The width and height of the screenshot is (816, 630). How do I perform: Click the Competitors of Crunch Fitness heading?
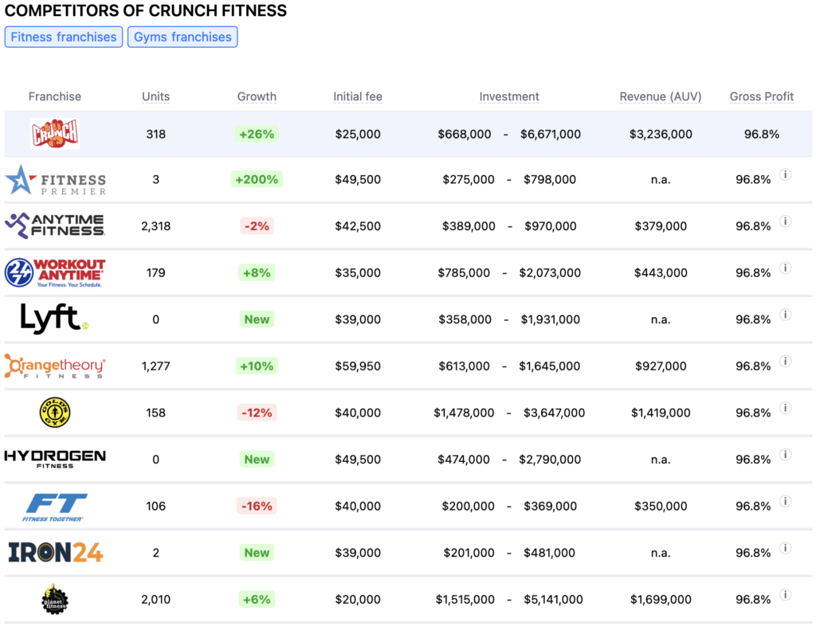pos(146,10)
